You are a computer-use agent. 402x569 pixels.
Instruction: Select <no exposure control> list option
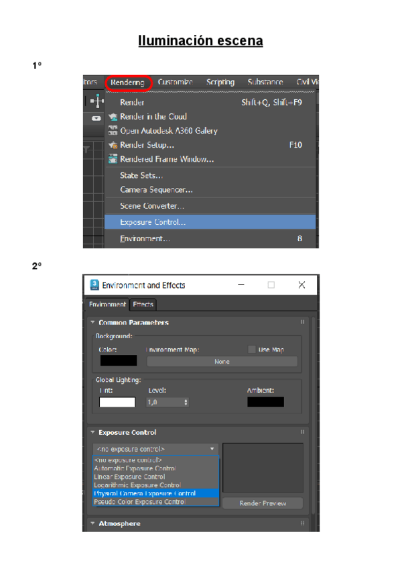(x=156, y=460)
